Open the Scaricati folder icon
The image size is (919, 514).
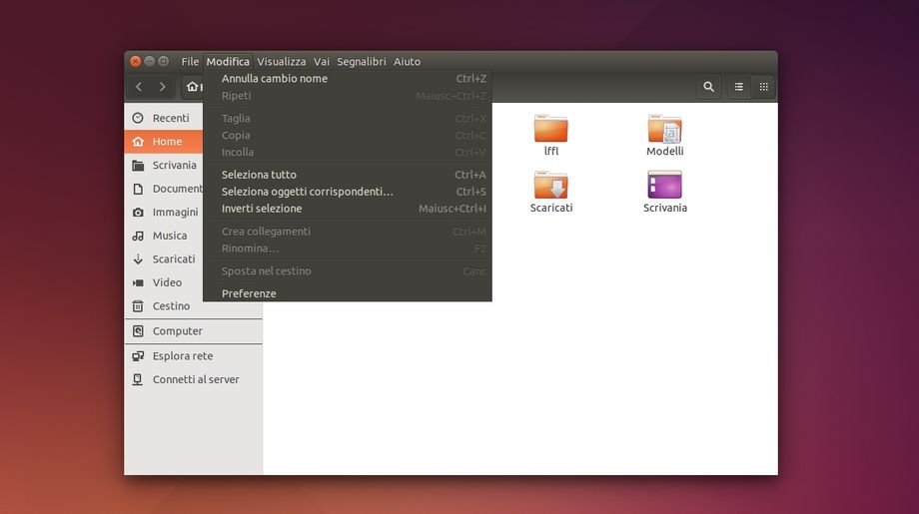550,186
